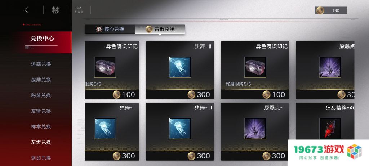Select the 独舞-Ⅰ jellyfish item icon

[x=105, y=129]
